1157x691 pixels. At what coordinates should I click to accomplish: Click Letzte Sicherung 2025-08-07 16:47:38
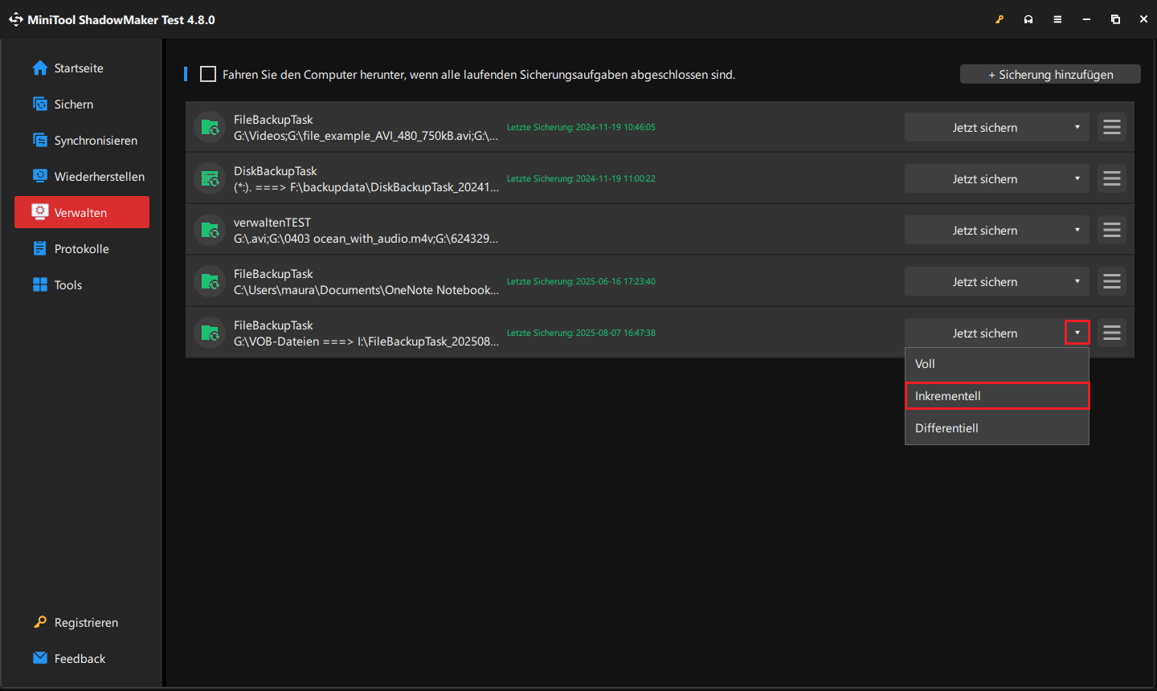pyautogui.click(x=581, y=333)
